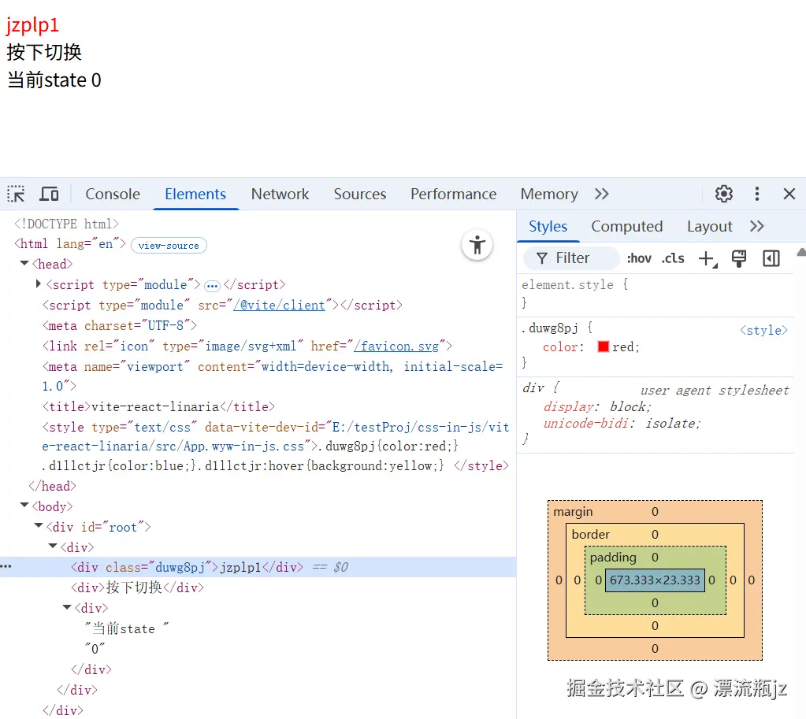
Task: Toggle the device toolbar icon
Action: (x=49, y=194)
